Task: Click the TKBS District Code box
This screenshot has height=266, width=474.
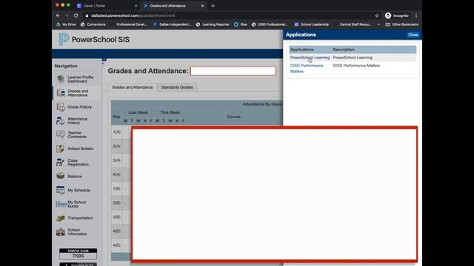Action: (78, 253)
